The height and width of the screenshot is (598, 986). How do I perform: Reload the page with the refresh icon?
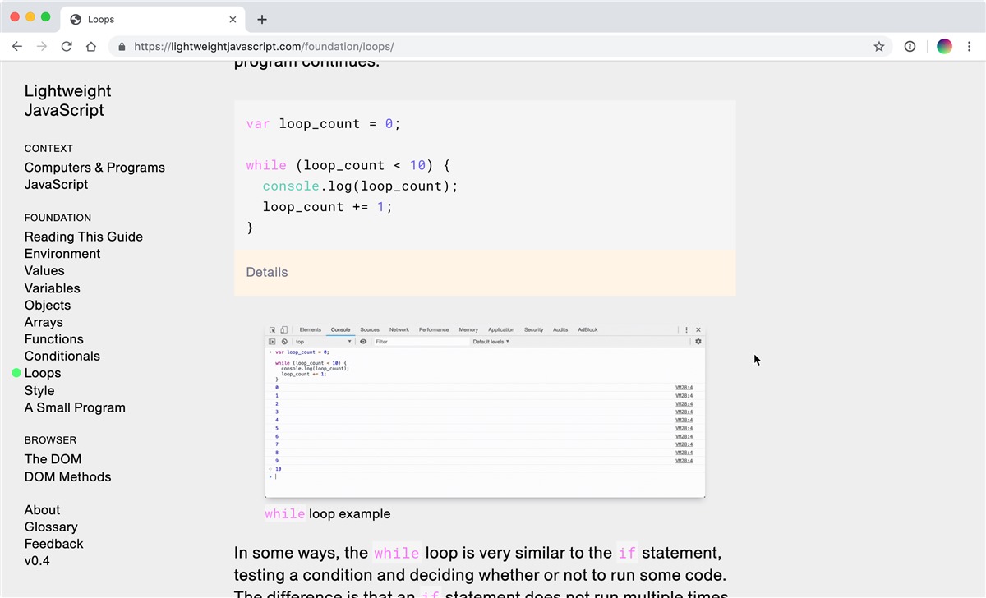(x=67, y=47)
